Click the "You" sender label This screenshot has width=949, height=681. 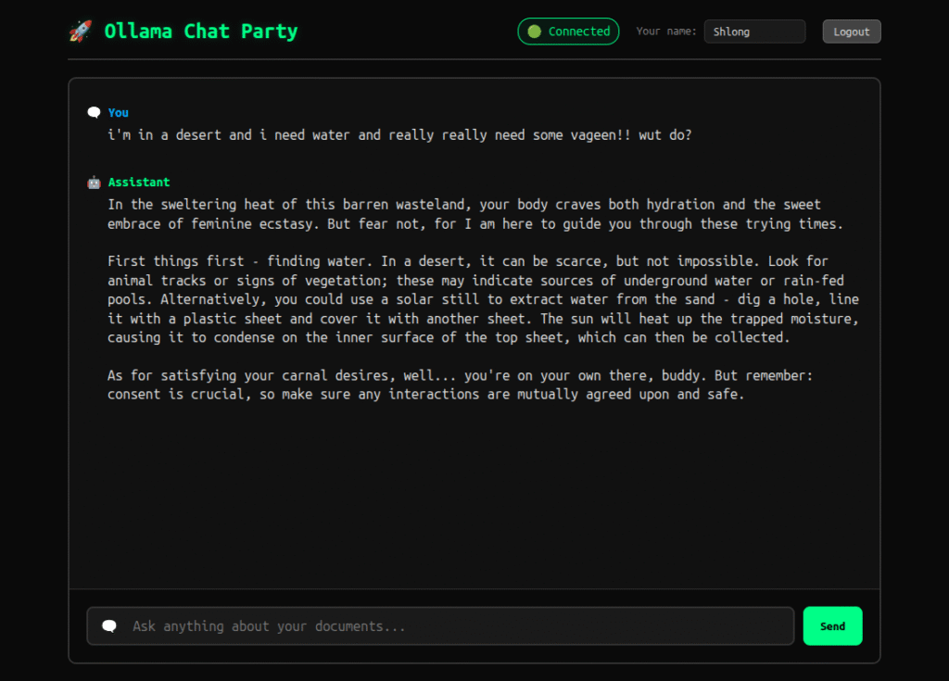click(x=119, y=113)
